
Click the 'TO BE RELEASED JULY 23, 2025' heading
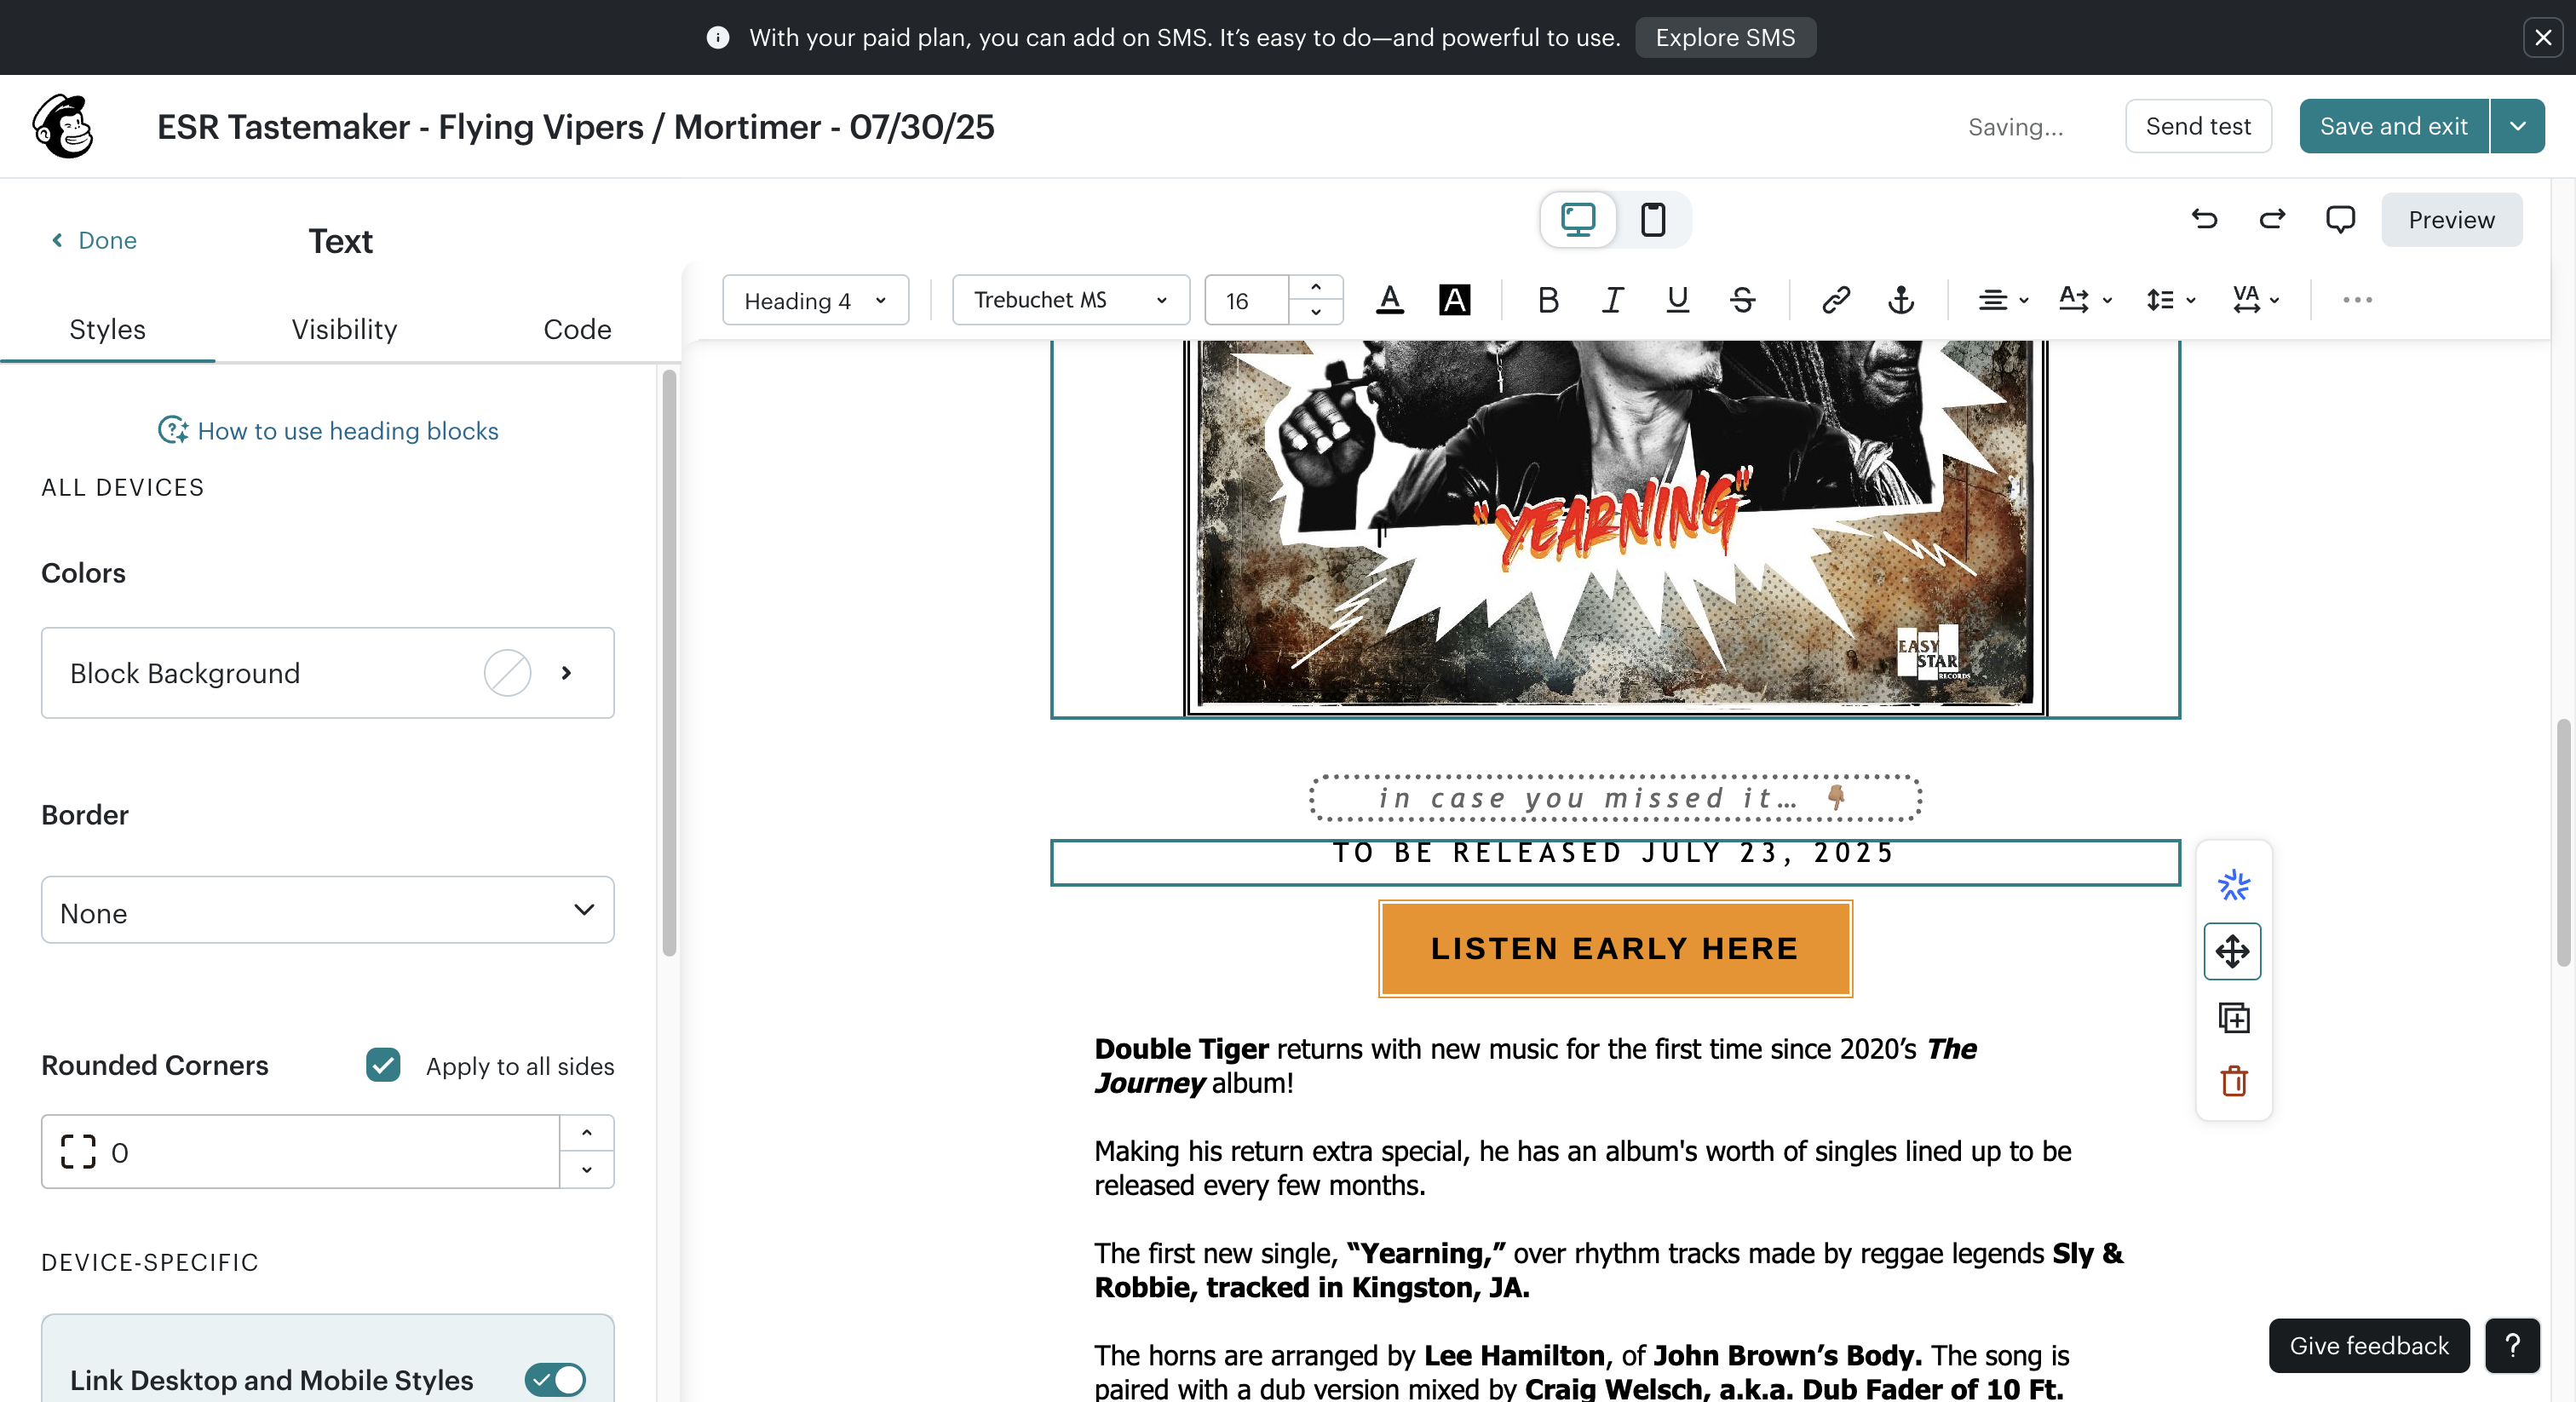point(1615,853)
